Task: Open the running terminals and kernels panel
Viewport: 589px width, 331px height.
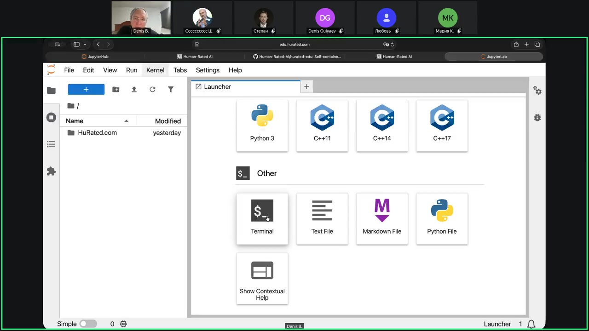Action: (x=51, y=118)
